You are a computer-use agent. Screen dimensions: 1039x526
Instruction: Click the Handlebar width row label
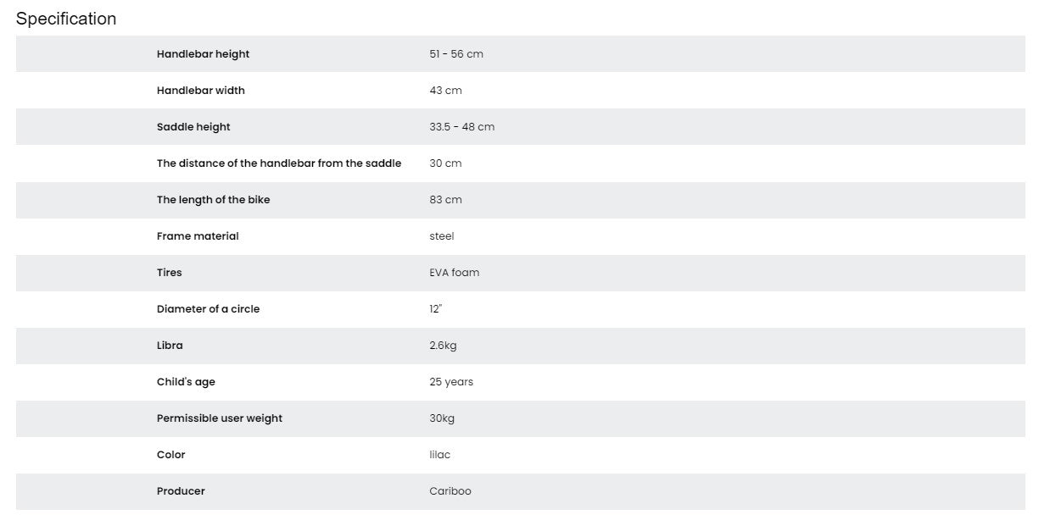(200, 91)
